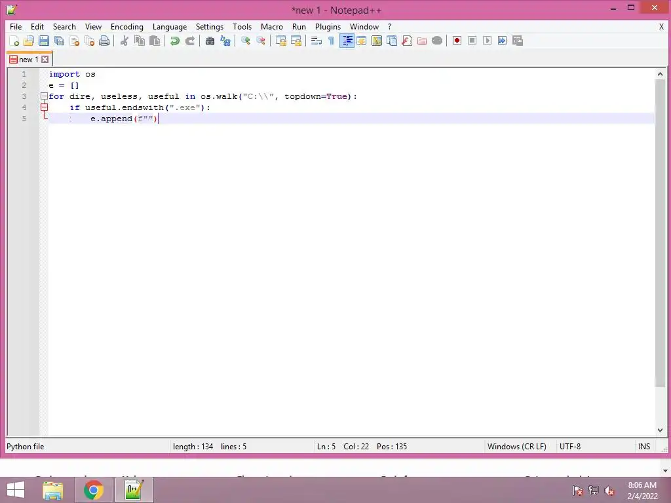Zoom out using the toolbar magnifier
The width and height of the screenshot is (671, 503).
point(260,41)
